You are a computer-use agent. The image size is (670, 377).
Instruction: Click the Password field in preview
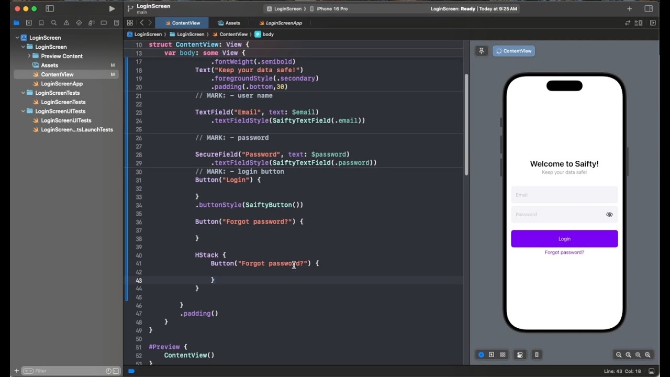click(564, 214)
